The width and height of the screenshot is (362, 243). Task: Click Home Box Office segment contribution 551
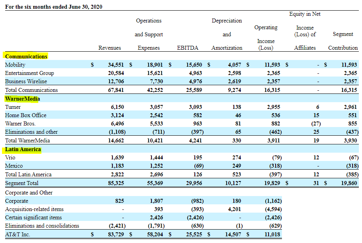pos(353,115)
